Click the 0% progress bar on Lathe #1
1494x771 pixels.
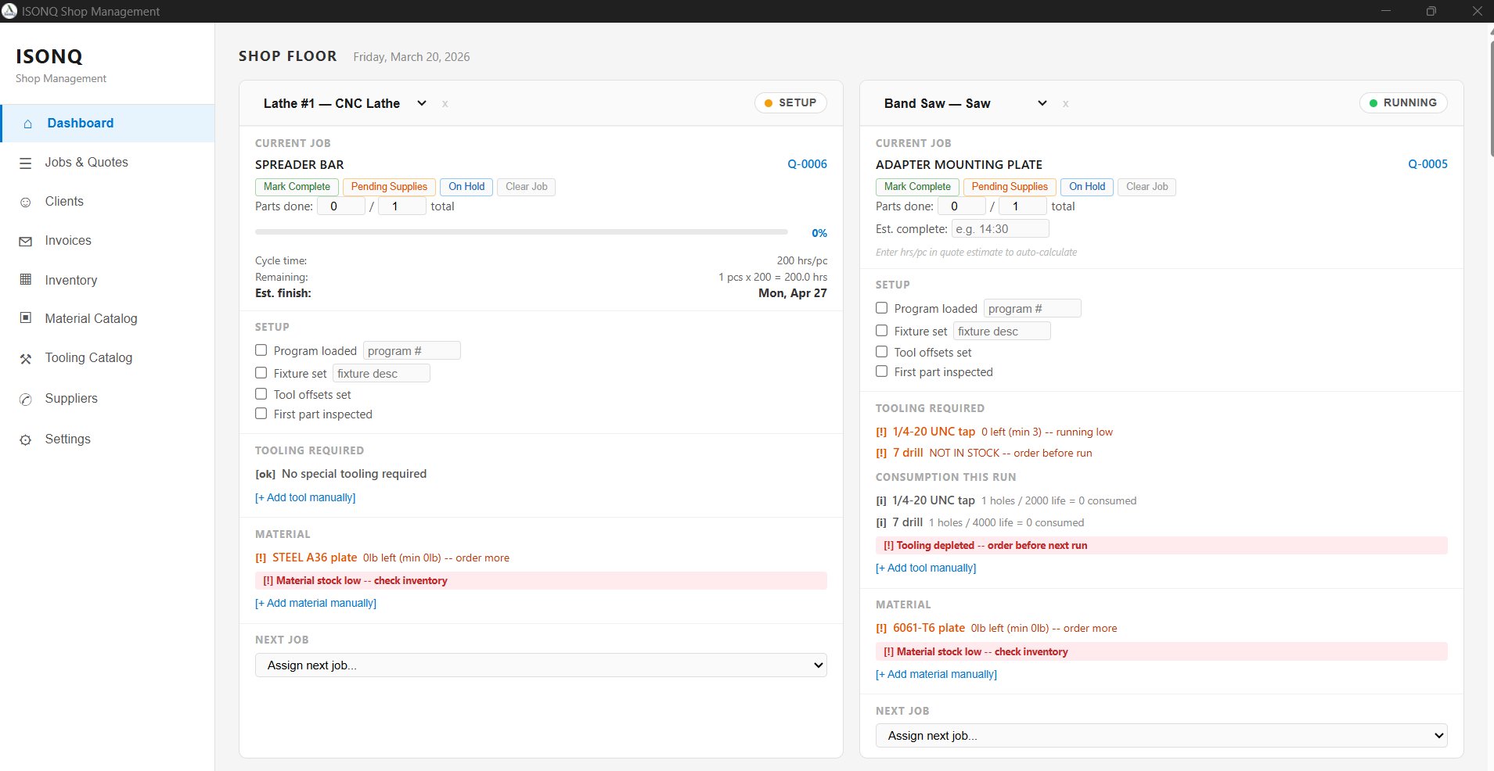(x=520, y=231)
